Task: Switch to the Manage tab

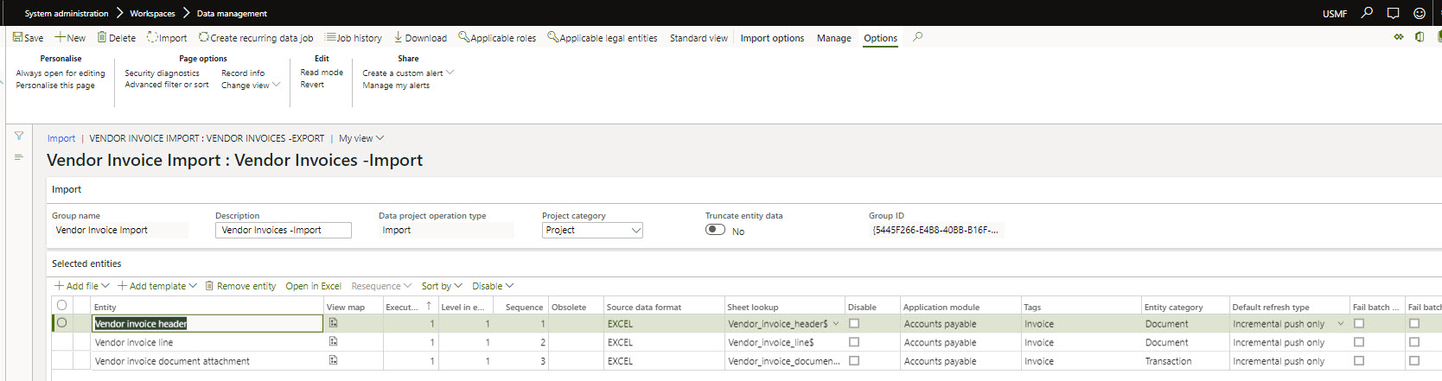Action: (x=833, y=38)
